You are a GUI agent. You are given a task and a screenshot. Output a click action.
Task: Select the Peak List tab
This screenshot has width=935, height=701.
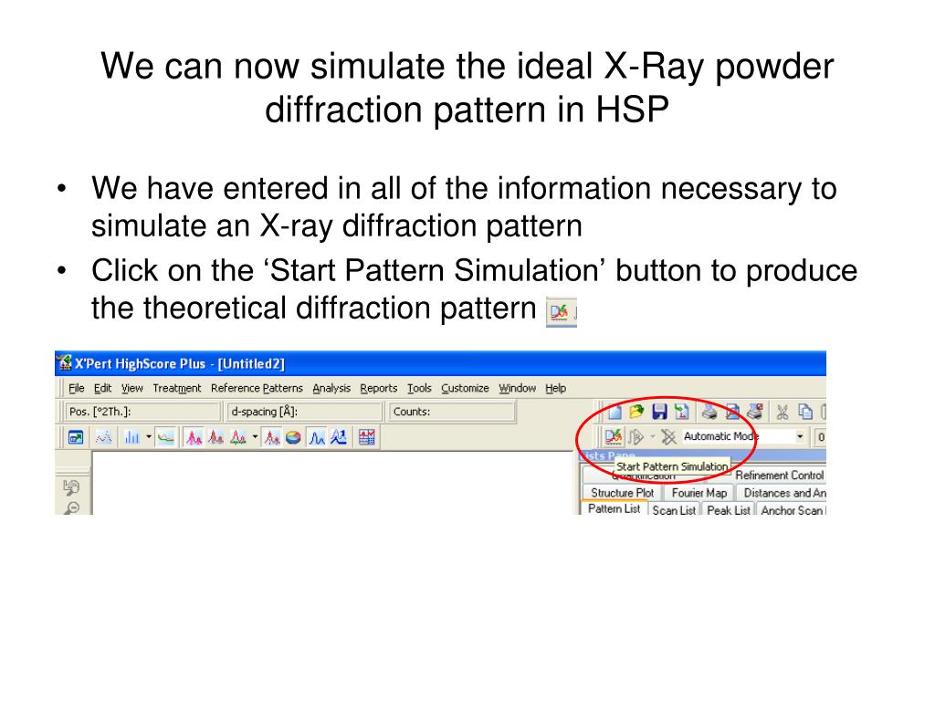coord(728,510)
